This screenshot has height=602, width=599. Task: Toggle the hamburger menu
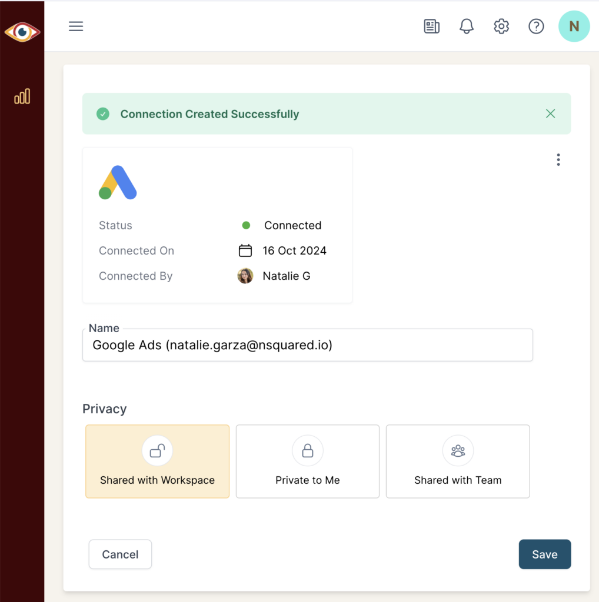(76, 26)
